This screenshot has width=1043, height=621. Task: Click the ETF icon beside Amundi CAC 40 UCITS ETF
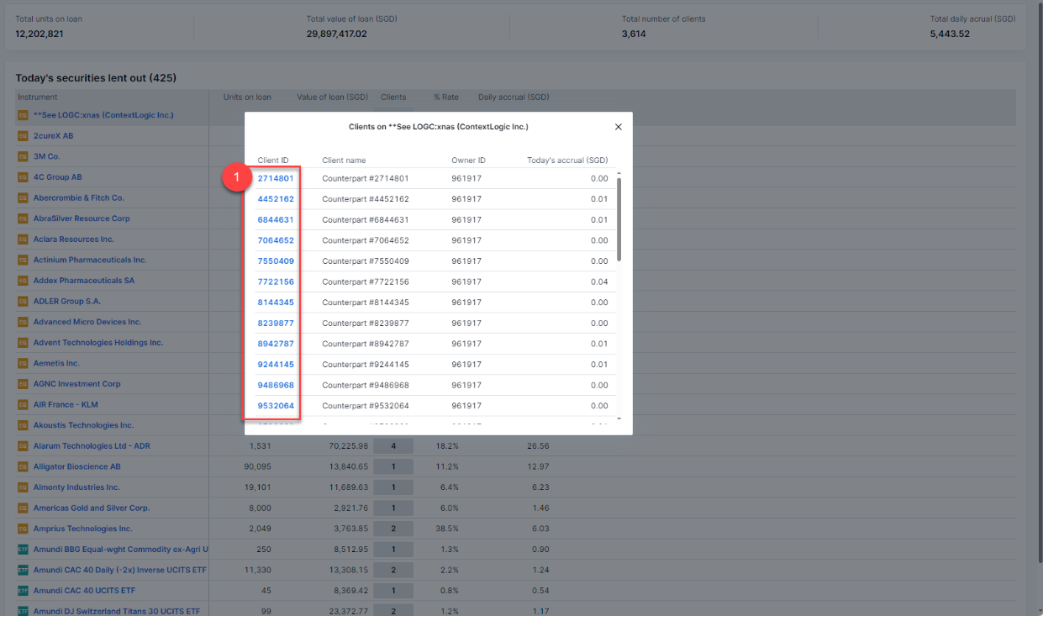point(23,591)
